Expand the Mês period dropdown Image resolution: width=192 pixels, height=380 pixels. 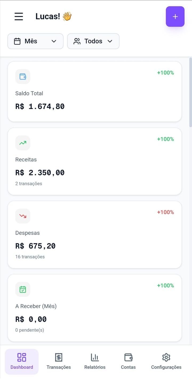tap(54, 41)
